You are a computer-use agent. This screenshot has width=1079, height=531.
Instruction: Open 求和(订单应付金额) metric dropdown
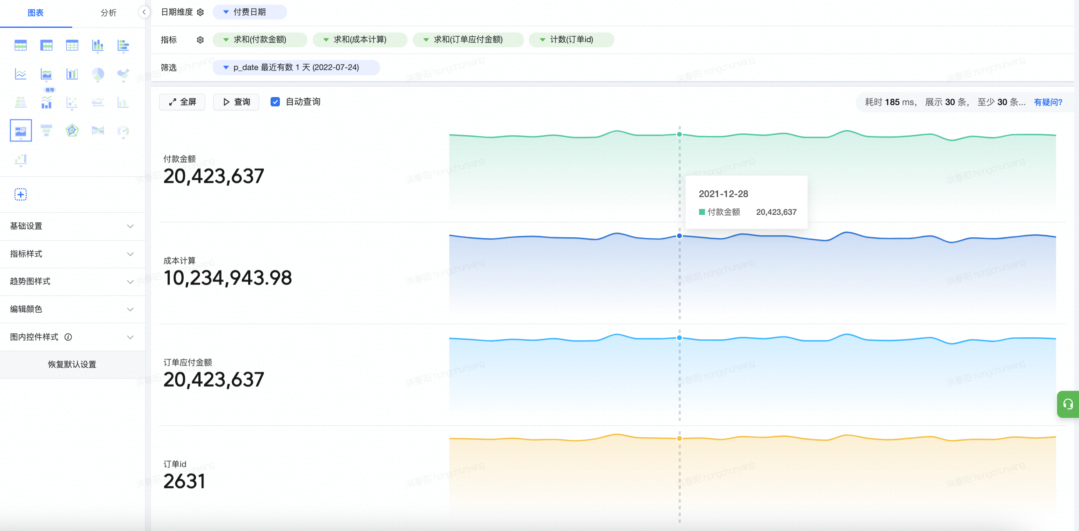468,40
